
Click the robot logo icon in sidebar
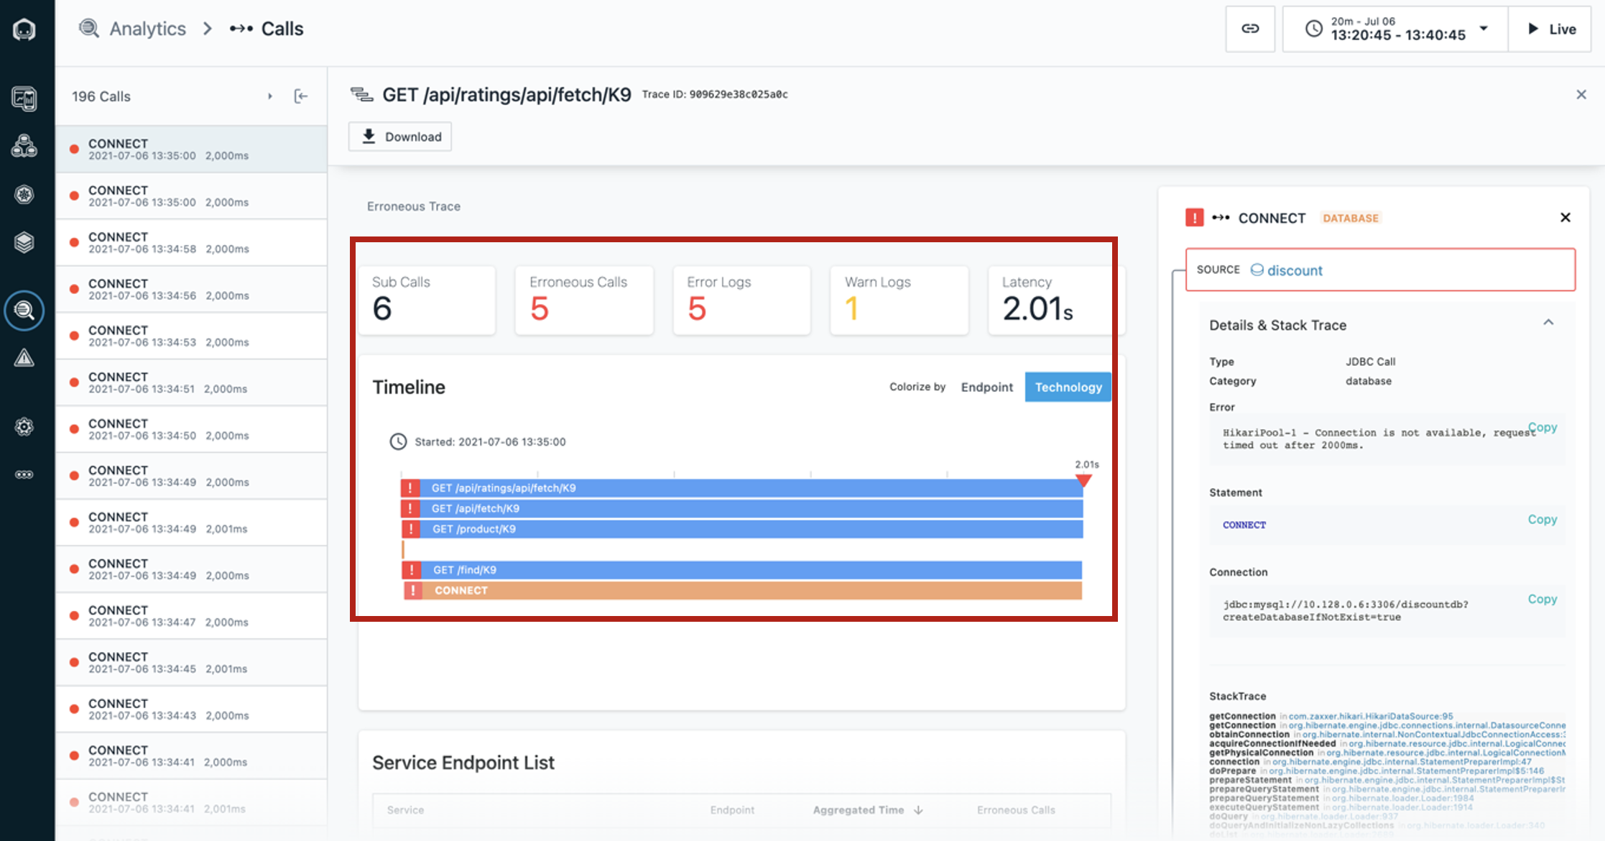tap(24, 29)
